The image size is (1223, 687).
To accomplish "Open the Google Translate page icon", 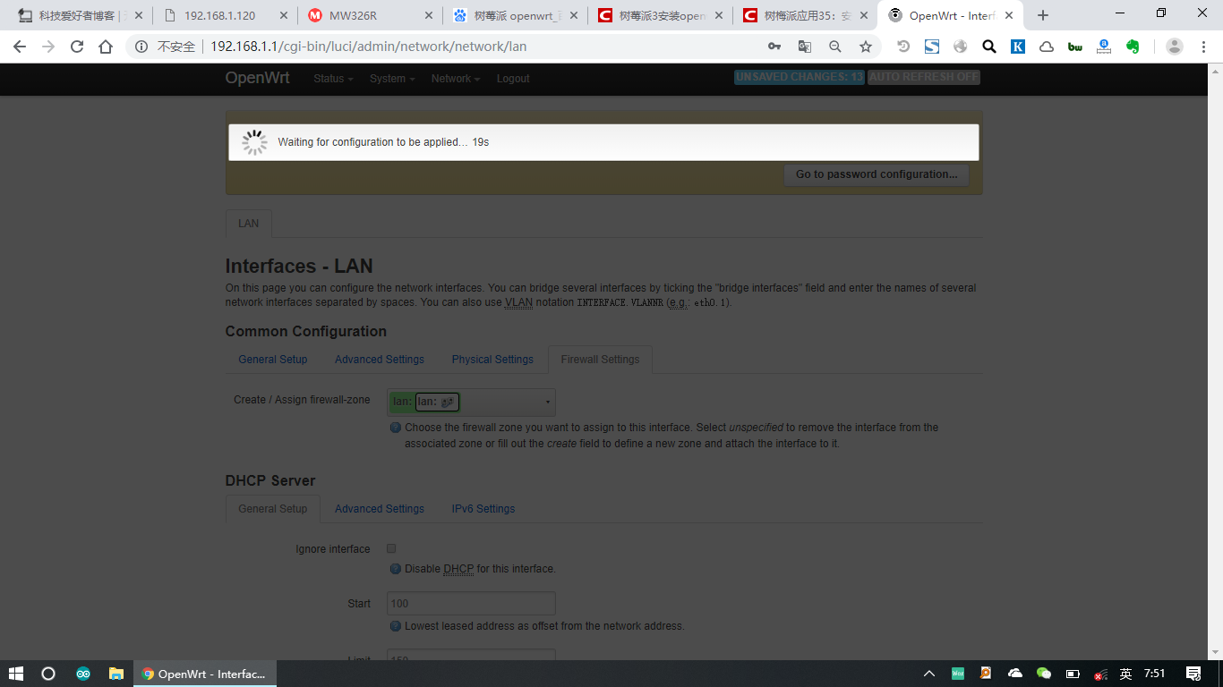I will click(x=805, y=47).
